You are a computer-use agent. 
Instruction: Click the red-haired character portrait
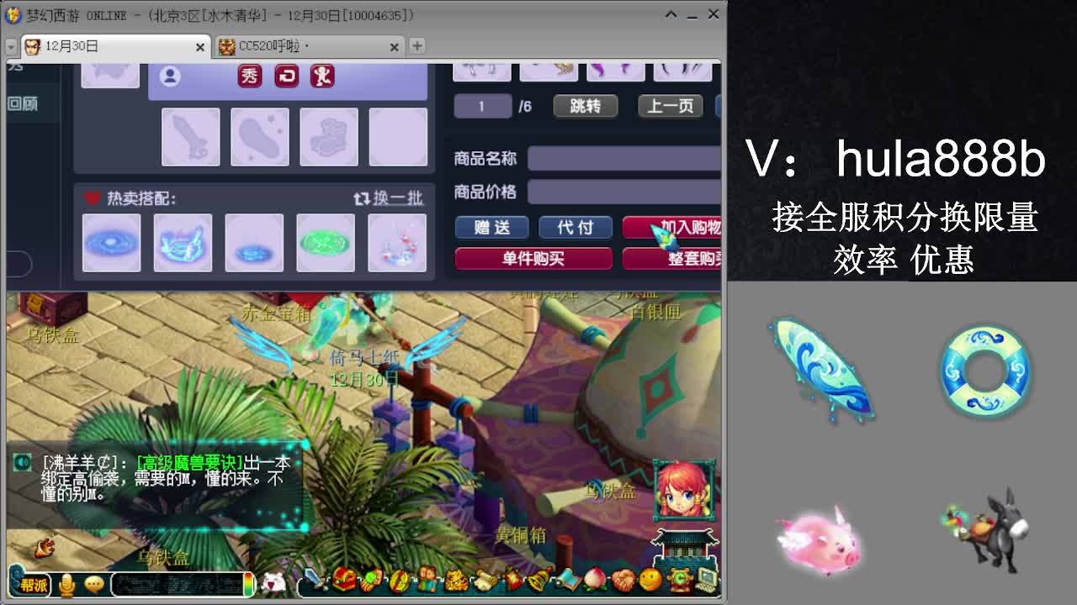(683, 491)
